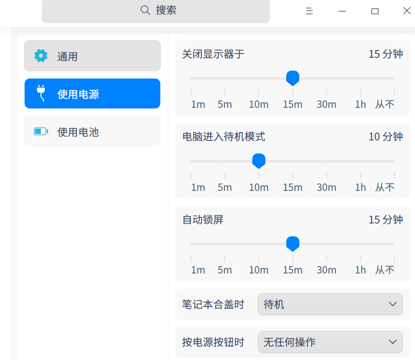
Task: Open the 通用 general section
Action: (92, 56)
